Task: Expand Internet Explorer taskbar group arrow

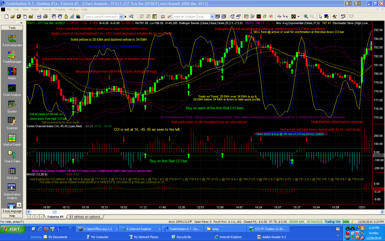Action: (160, 229)
